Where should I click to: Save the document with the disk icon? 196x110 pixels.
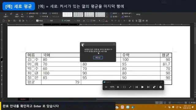[x=14, y=21]
